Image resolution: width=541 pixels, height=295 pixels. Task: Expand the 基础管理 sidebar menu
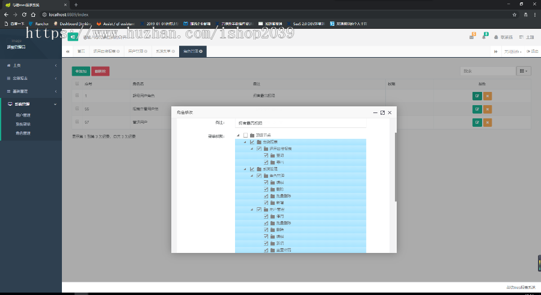[31, 91]
